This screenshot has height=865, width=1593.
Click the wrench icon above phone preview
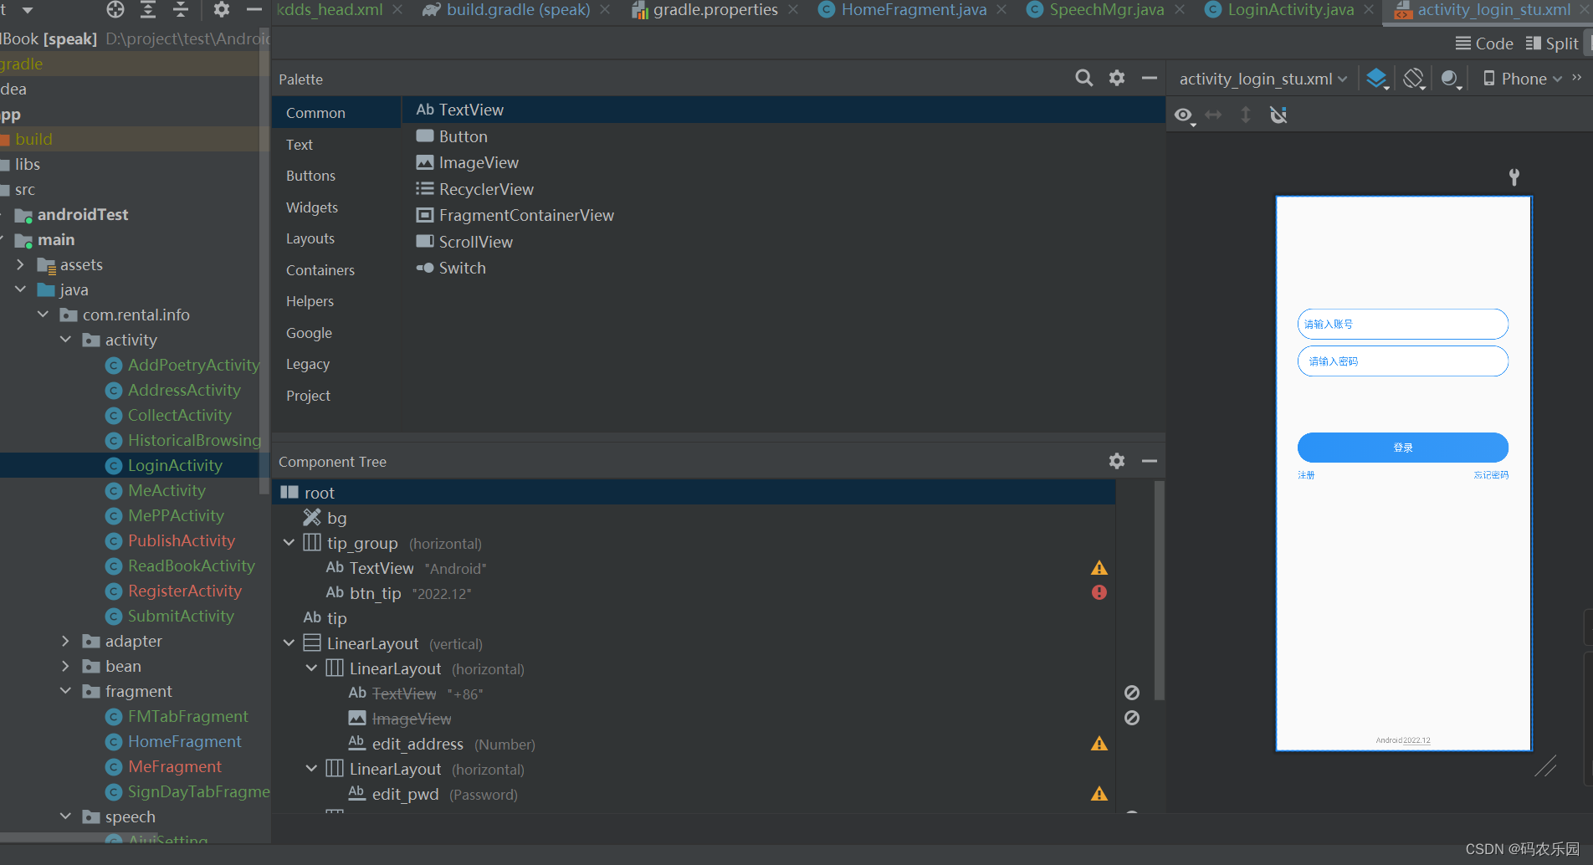(1514, 177)
